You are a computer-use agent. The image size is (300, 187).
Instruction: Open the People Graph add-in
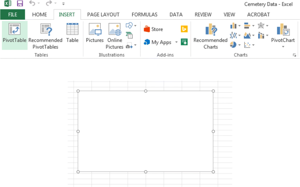pos(184,42)
